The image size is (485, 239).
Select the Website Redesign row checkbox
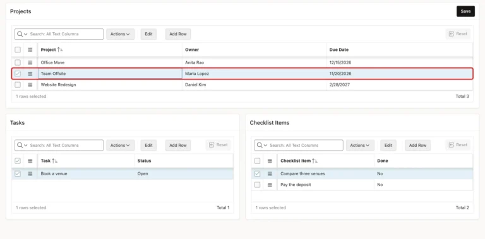[x=18, y=85]
